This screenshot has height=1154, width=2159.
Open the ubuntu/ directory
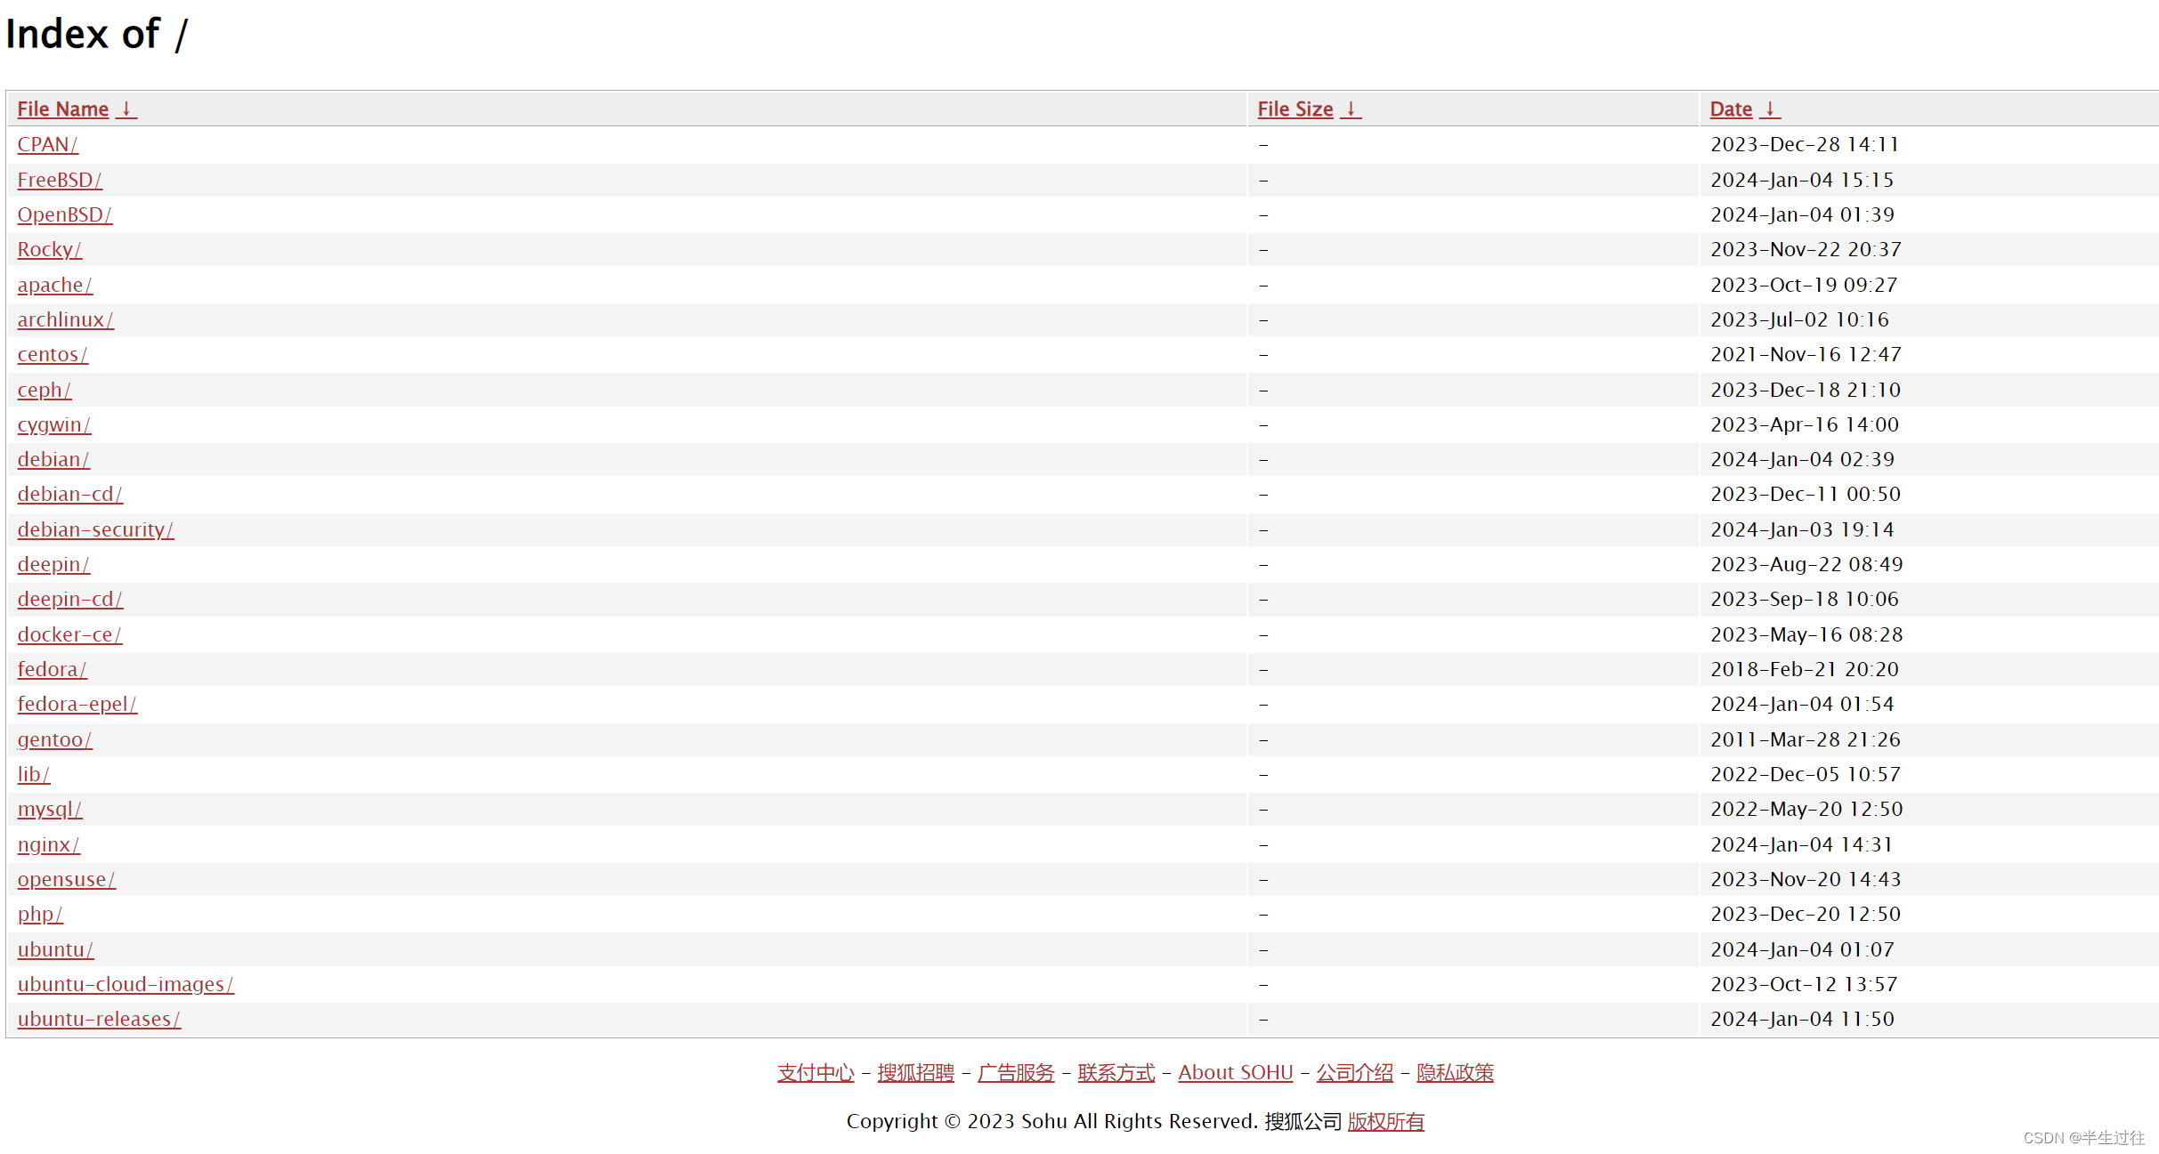tap(53, 948)
